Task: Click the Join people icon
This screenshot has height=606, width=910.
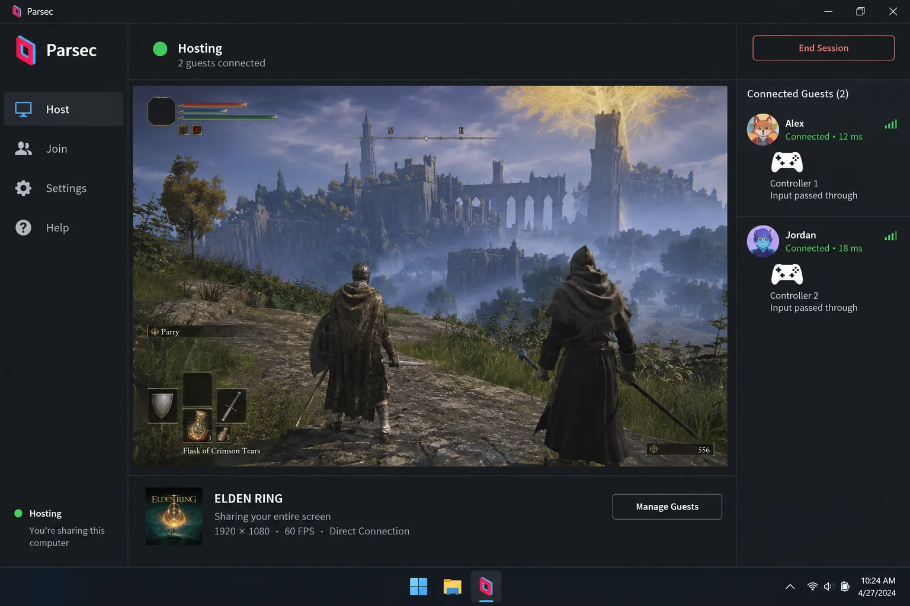Action: 24,149
